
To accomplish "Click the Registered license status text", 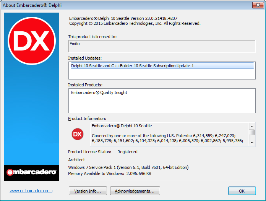I will [127, 152].
